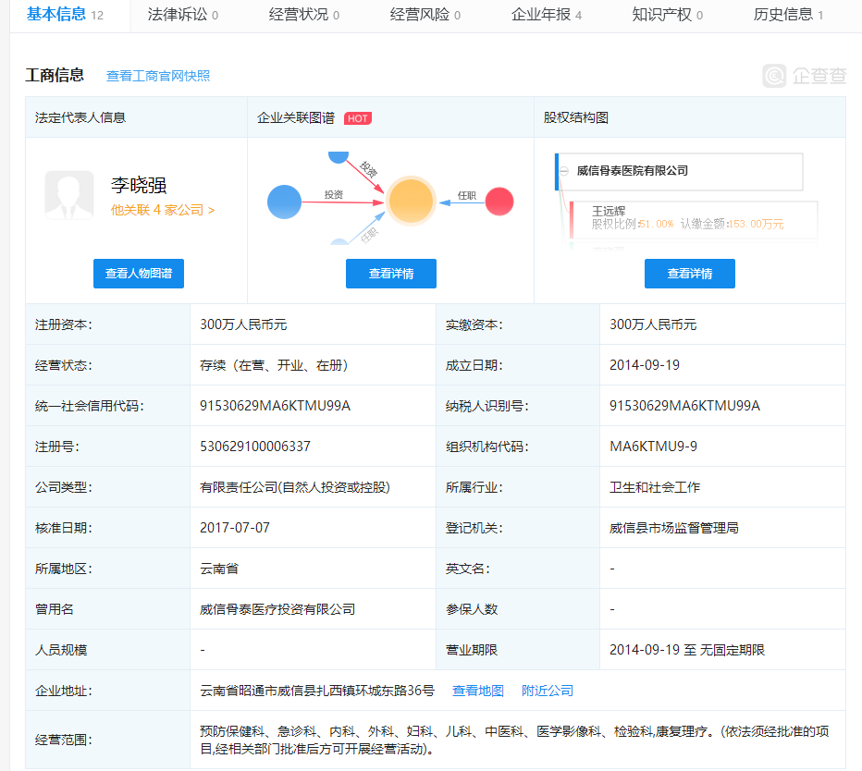Click the orange center node in relation graph
The image size is (862, 771).
tap(411, 202)
